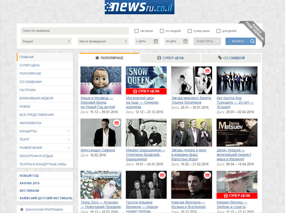Click the Взрослые Игры three-men thumbnail
Screen dimensions: 285x213
click(191, 132)
